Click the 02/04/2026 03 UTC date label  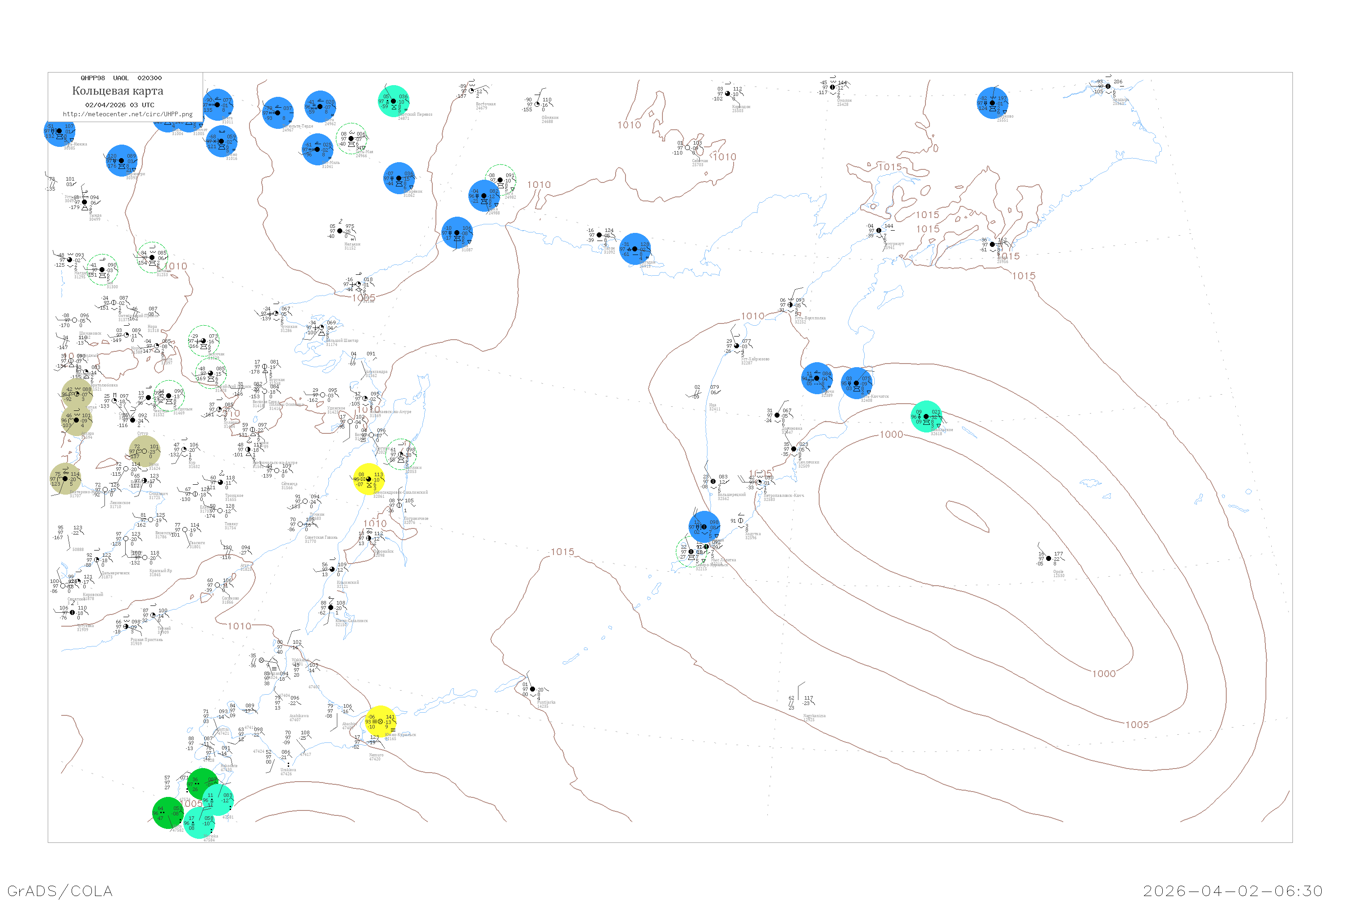(119, 105)
